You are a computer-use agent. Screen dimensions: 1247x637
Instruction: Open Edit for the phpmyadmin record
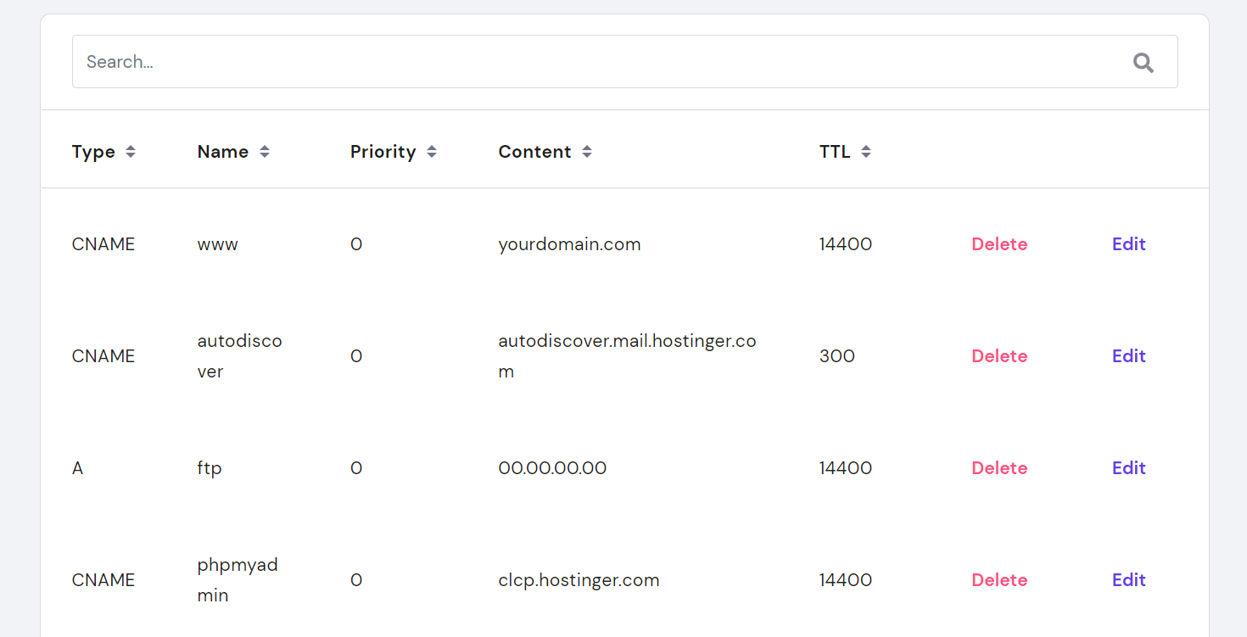[1128, 580]
